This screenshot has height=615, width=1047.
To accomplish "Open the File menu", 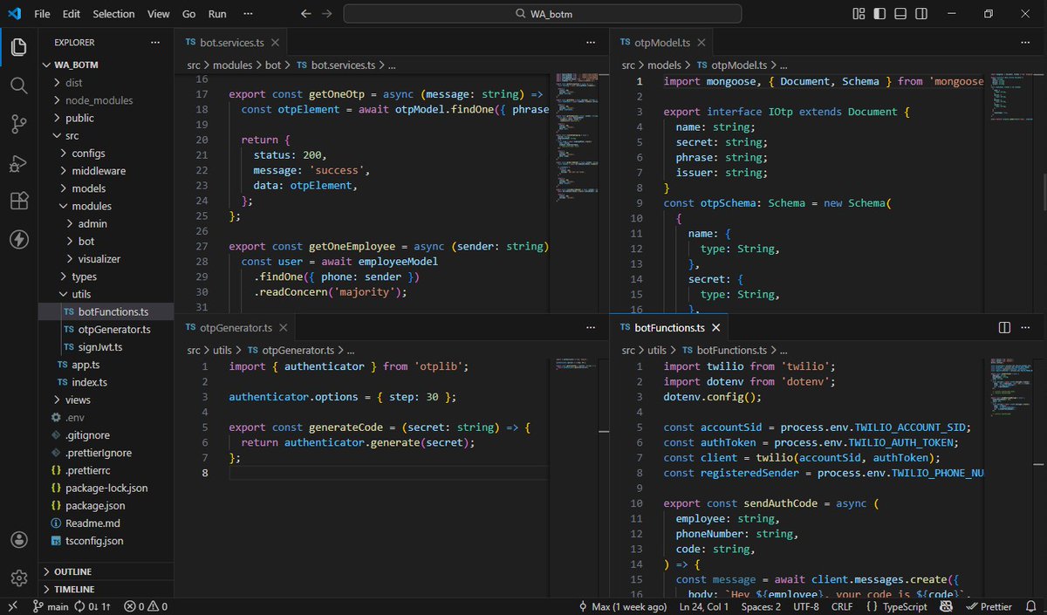I will click(x=42, y=14).
